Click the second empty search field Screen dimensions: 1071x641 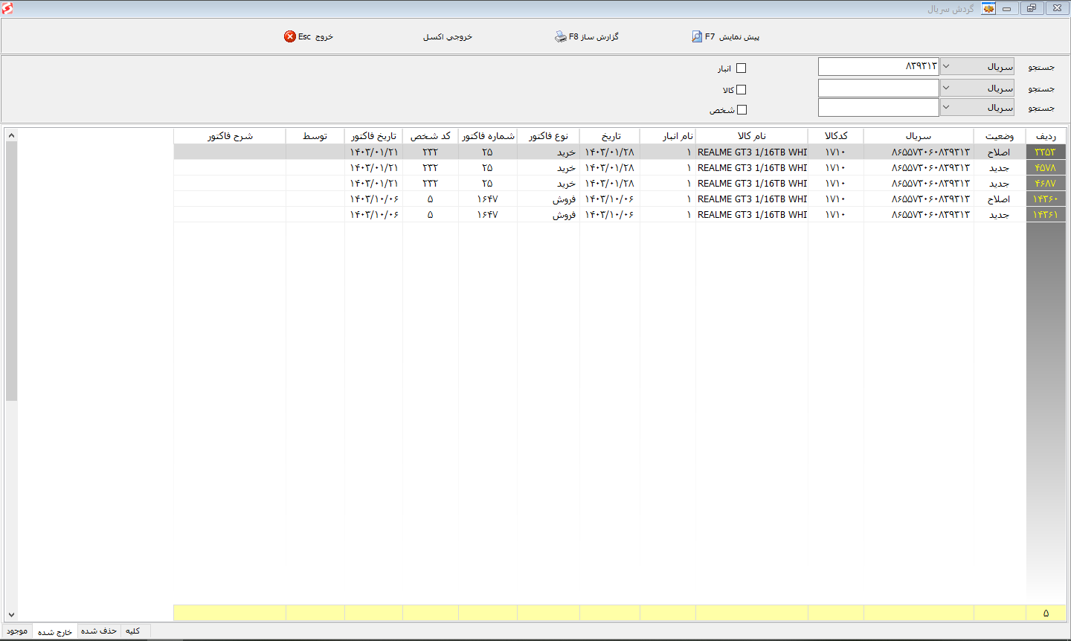pyautogui.click(x=878, y=88)
